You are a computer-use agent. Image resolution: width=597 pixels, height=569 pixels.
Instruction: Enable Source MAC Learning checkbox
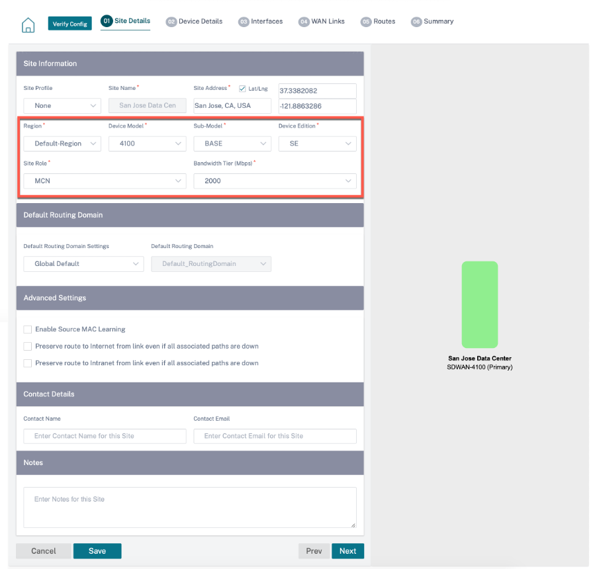(x=27, y=329)
